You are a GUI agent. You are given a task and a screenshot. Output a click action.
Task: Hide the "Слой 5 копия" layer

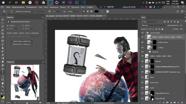(142, 83)
